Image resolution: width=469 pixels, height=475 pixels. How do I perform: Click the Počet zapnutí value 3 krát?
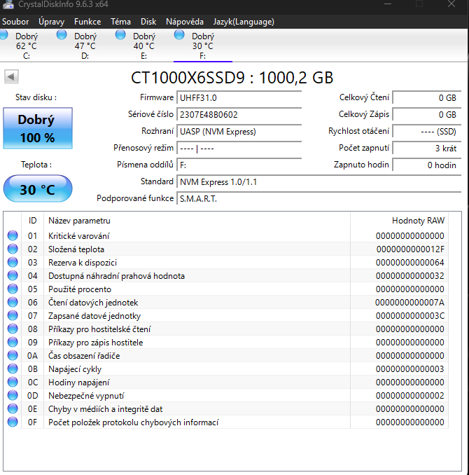[427, 149]
